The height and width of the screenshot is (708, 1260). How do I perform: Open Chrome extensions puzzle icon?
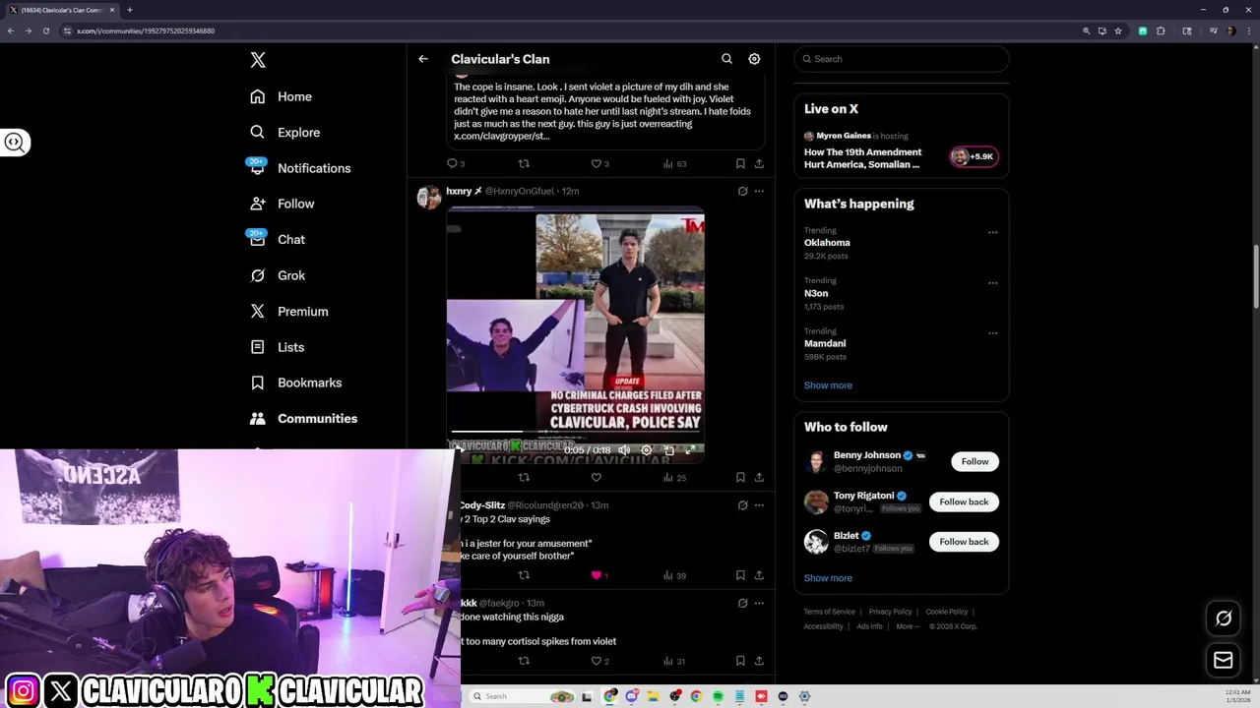(x=1161, y=30)
